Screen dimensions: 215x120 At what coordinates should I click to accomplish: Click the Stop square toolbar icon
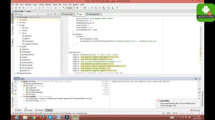pos(99,8)
